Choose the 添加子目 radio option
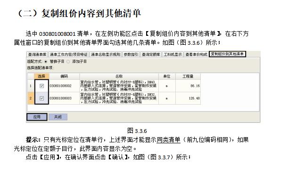Viewport: 288px width, 173px height. coord(68,62)
